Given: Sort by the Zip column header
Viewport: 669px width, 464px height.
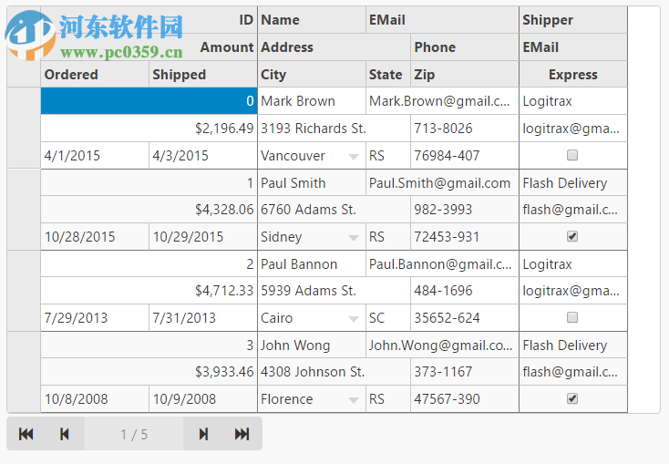Looking at the screenshot, I should (x=465, y=74).
